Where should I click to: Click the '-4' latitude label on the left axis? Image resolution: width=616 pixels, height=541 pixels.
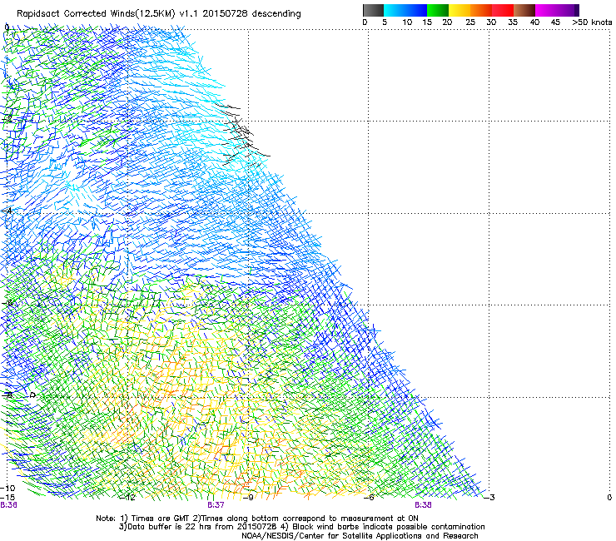click(x=7, y=211)
